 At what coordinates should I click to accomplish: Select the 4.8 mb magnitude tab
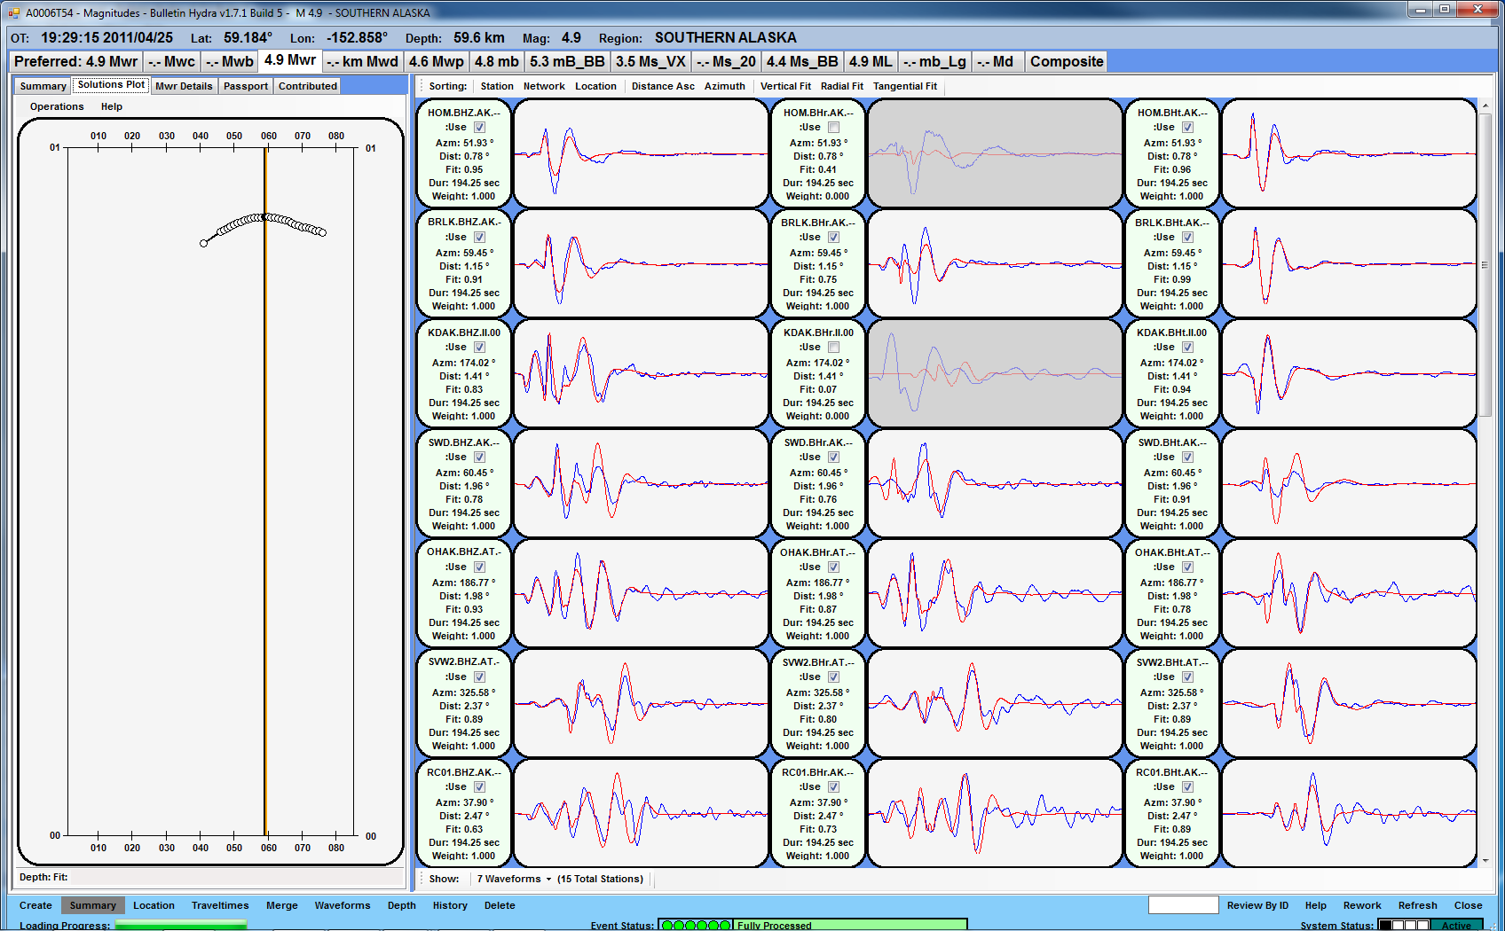click(x=496, y=61)
